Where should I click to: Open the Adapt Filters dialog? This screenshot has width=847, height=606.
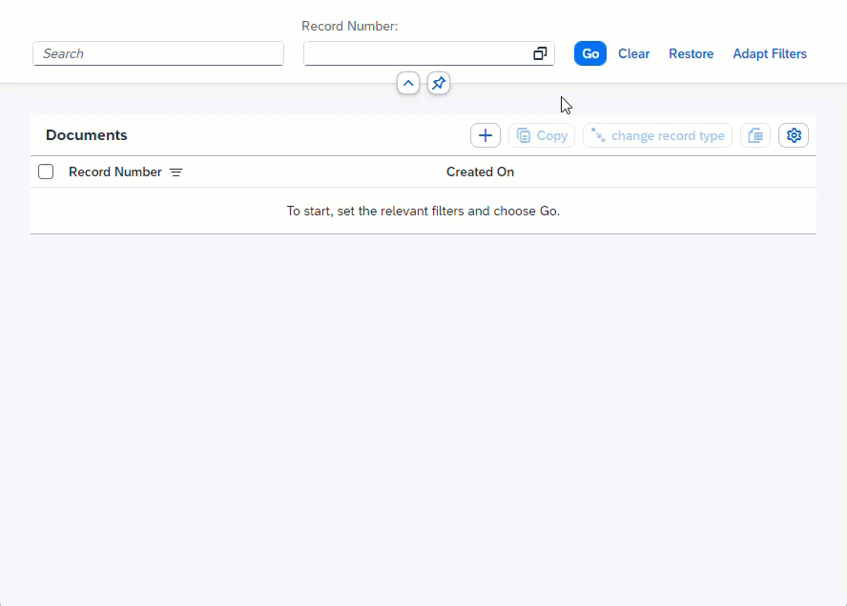(769, 54)
